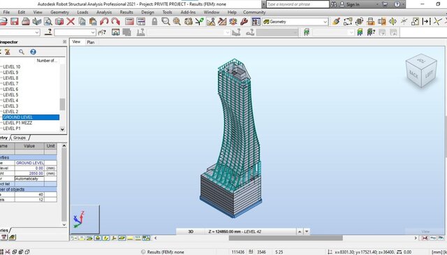
Task: Close the Inspector panel with its X
Action: click(x=64, y=42)
